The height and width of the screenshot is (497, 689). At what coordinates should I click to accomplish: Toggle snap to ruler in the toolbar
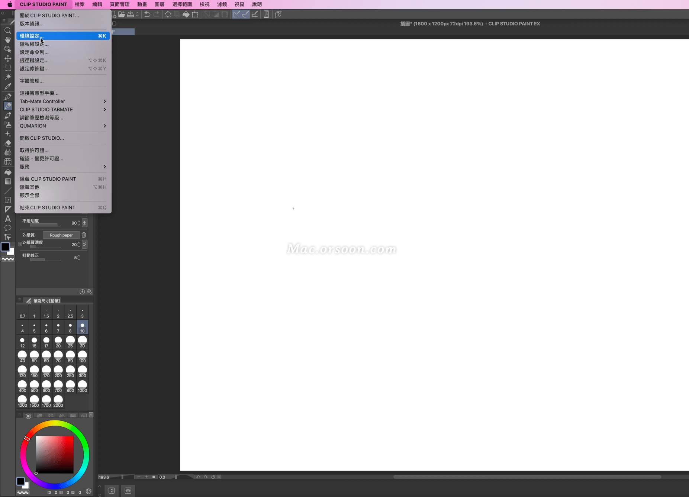[x=237, y=14]
